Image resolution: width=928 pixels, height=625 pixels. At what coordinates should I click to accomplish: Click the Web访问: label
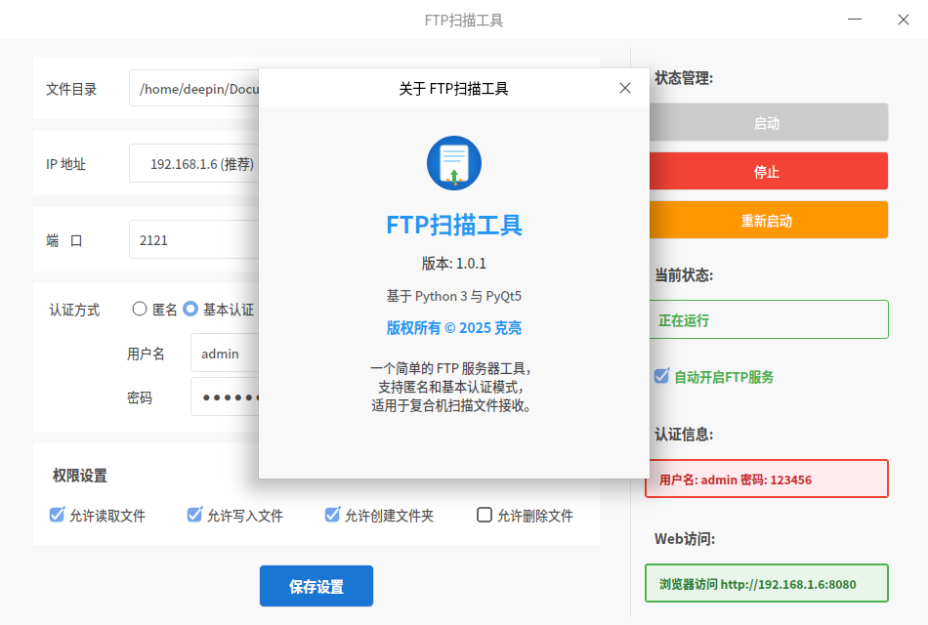pos(685,539)
